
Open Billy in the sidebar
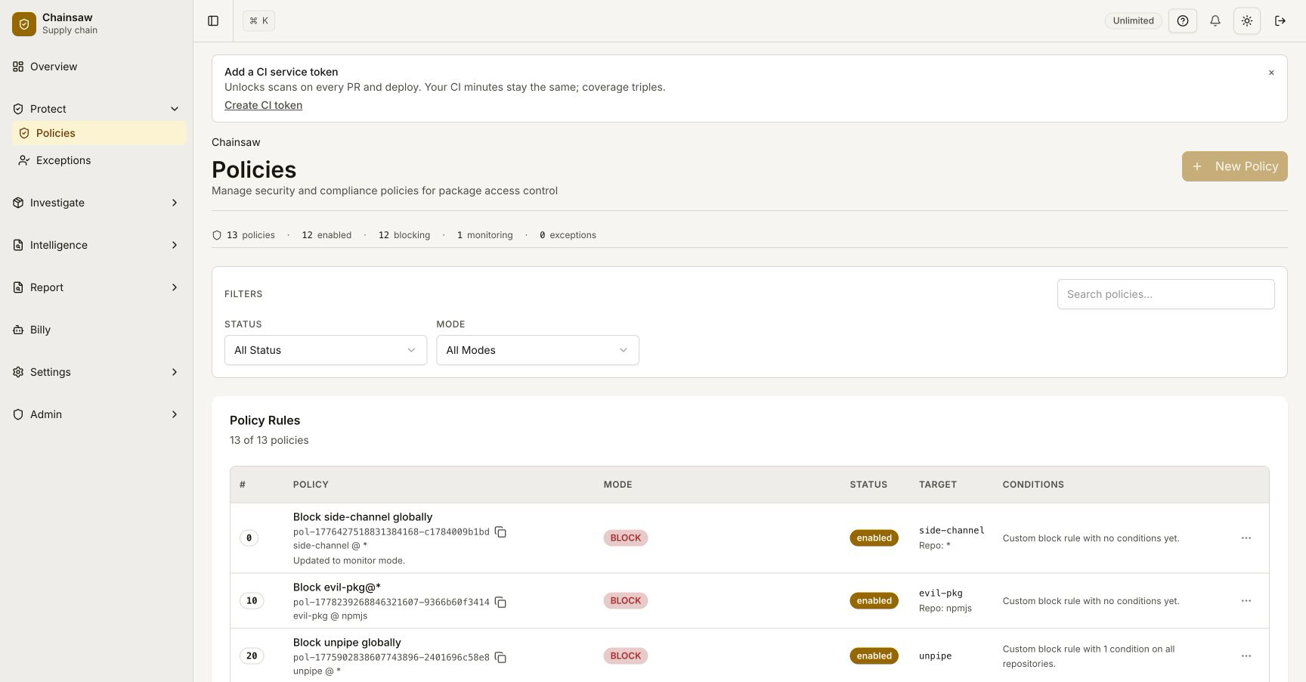click(x=97, y=330)
